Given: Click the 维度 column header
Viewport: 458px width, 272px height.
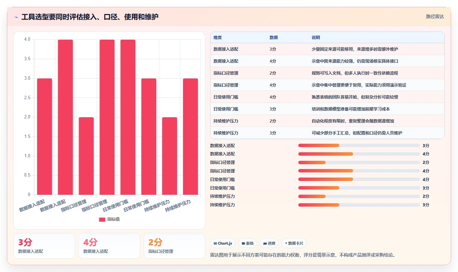Looking at the screenshot, I should click(217, 38).
